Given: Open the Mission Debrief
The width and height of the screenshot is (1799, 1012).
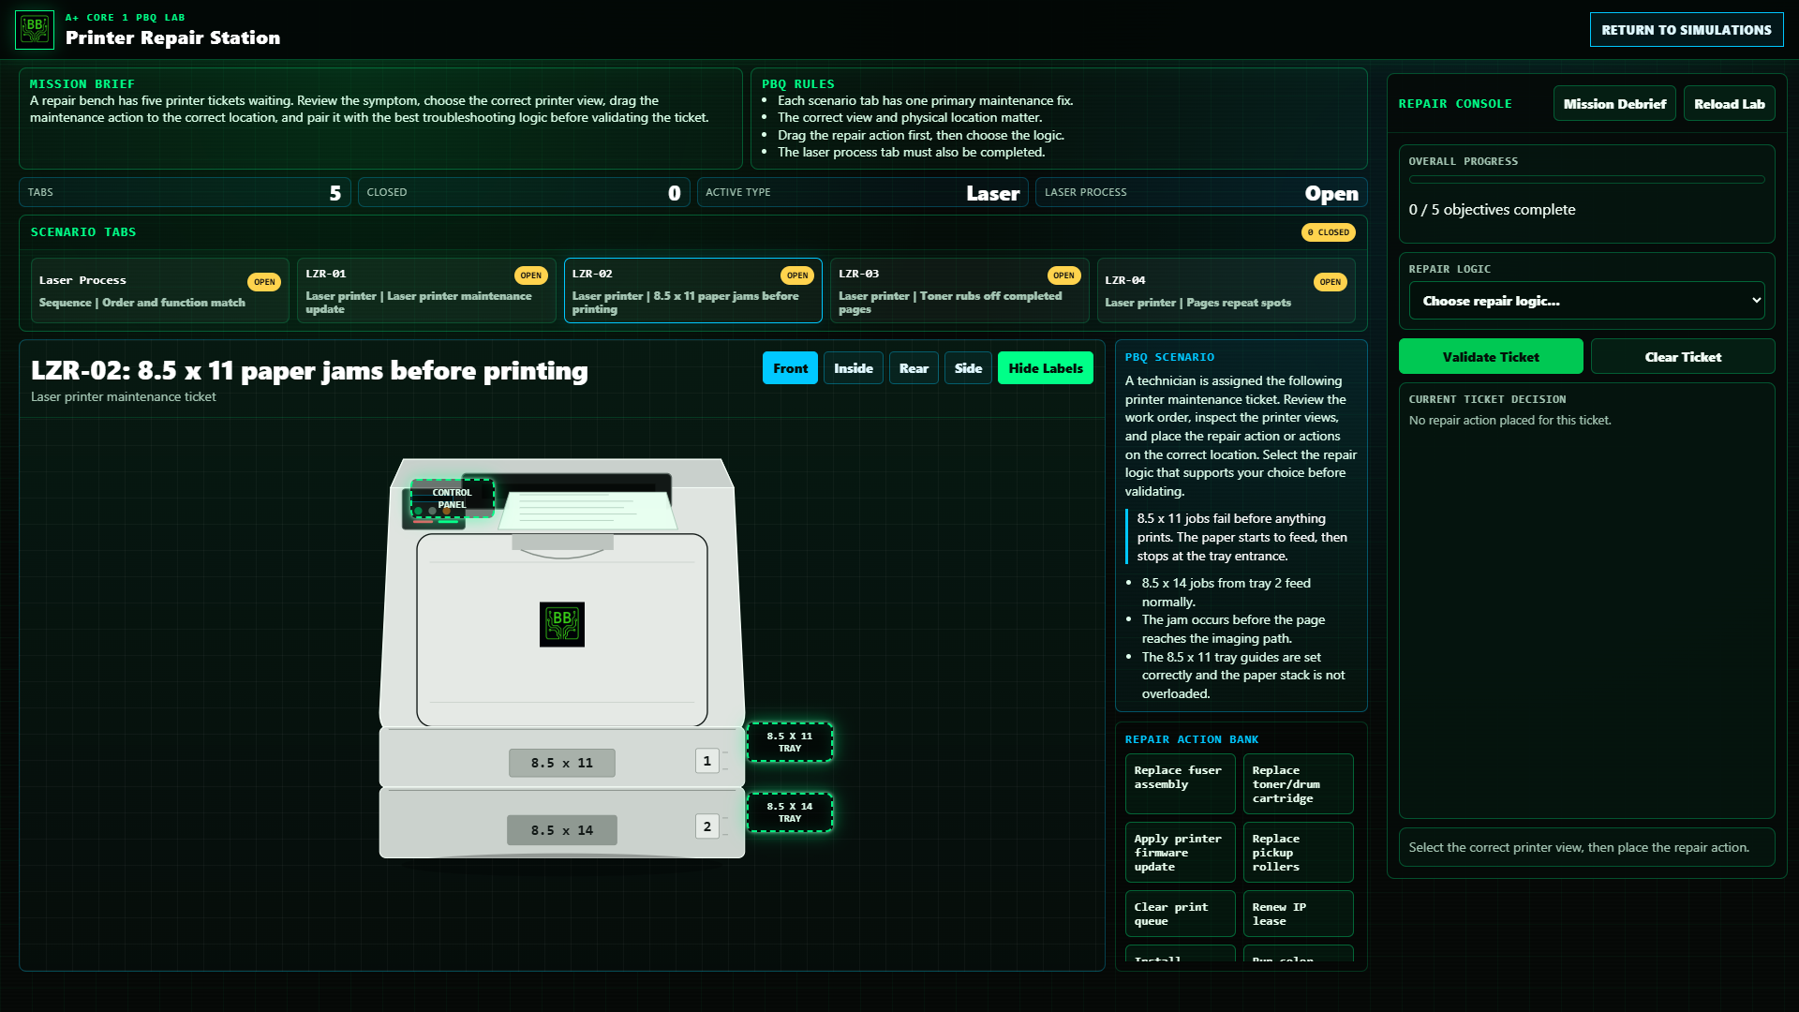Looking at the screenshot, I should [1614, 104].
